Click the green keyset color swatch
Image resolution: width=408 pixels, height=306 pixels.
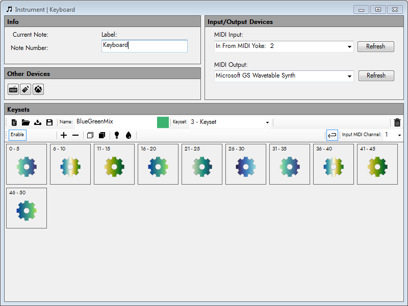(x=163, y=122)
